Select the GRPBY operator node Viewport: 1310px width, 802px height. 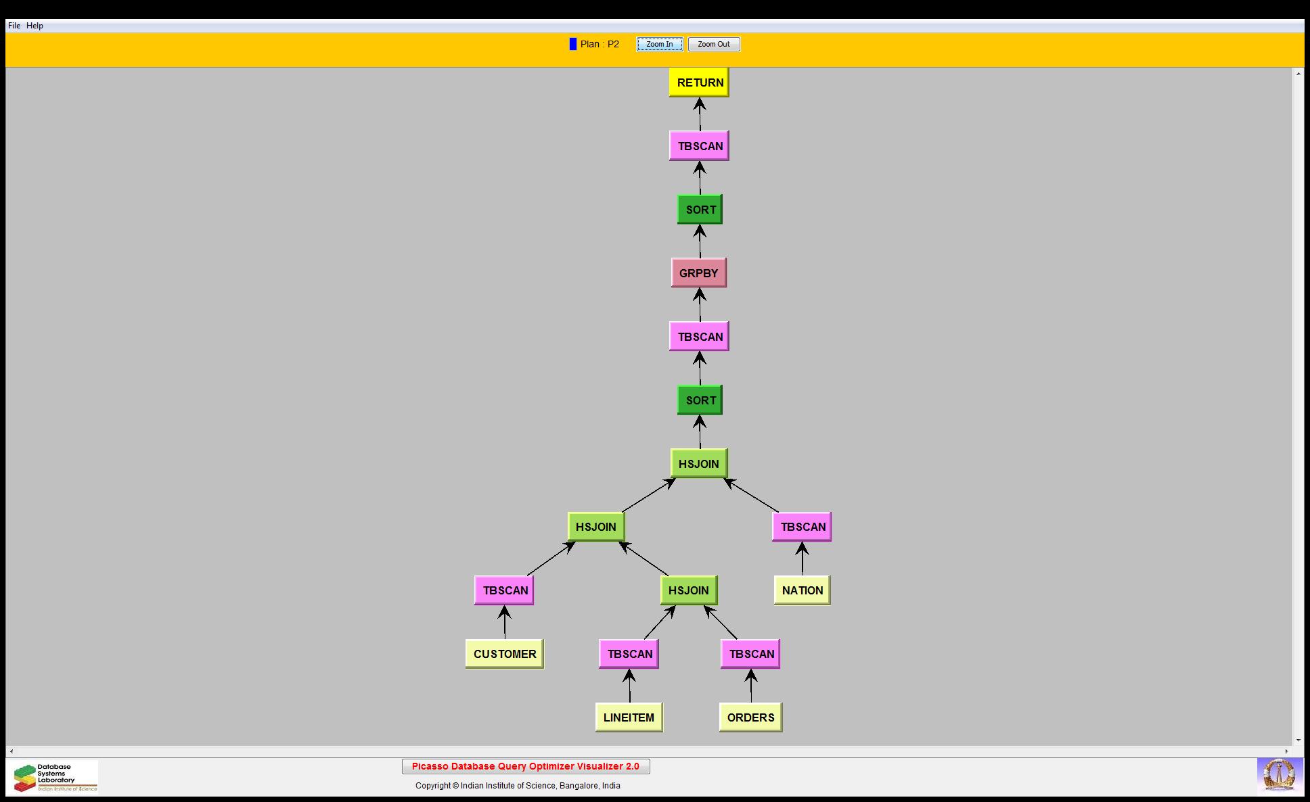point(698,273)
